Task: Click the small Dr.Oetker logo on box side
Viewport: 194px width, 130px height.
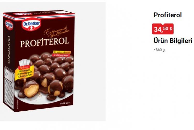Action: (9, 25)
